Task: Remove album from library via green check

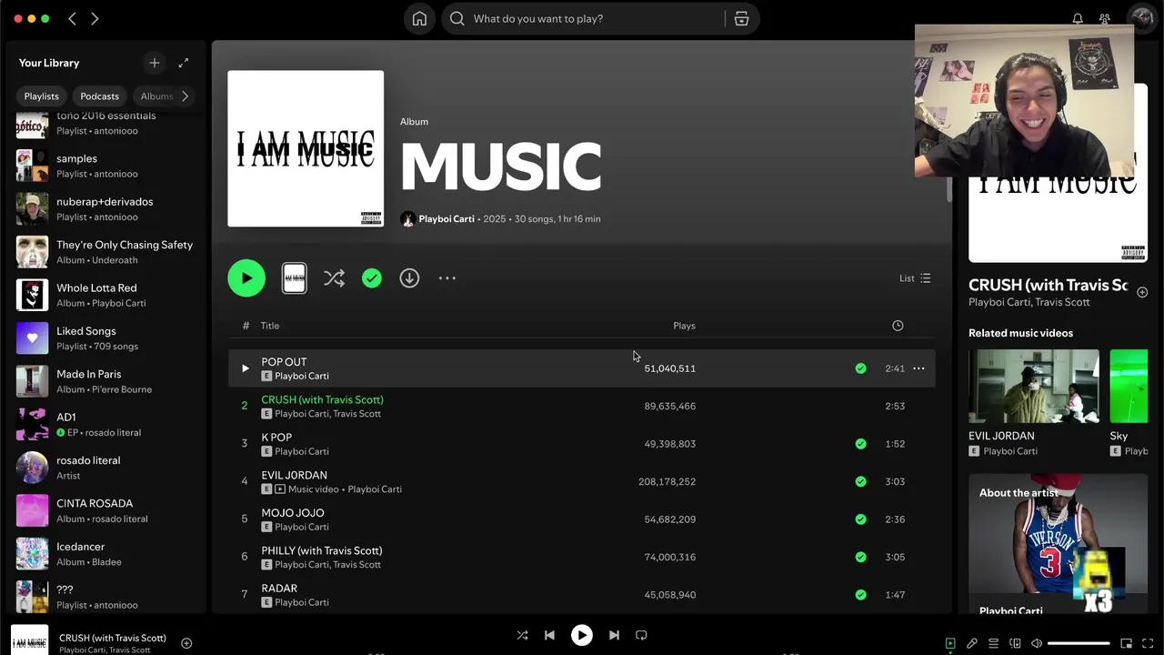Action: click(x=372, y=278)
